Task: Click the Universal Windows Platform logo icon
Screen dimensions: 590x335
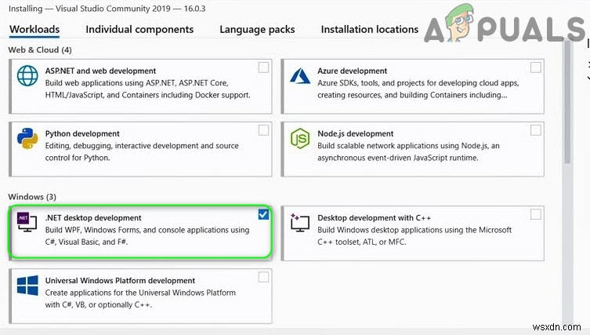Action: (27, 286)
